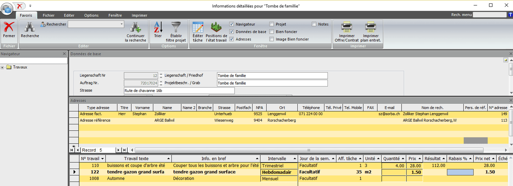513x186 pixels.
Task: Click Imprimer plan entret. printer icon
Action: (371, 27)
